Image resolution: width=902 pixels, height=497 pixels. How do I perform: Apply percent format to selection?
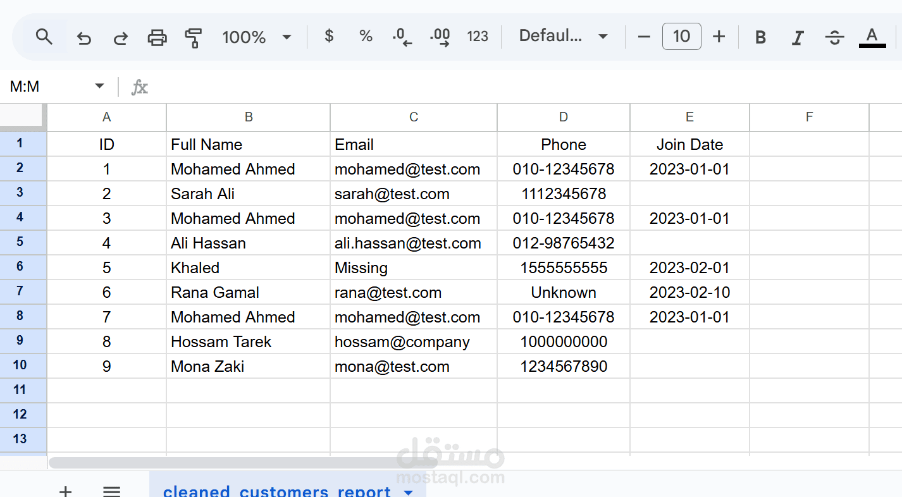click(x=366, y=37)
